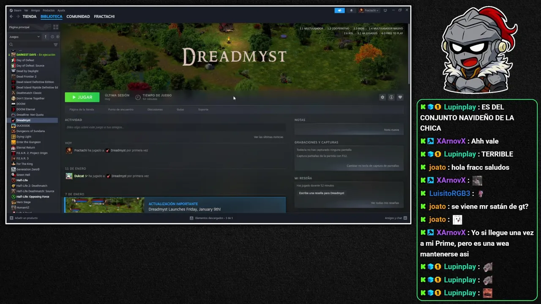Click Ver las últimas noticias link

point(268,137)
